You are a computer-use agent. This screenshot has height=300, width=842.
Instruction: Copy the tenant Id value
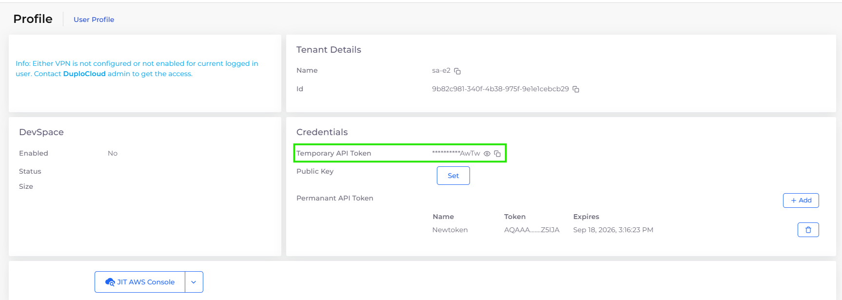pyautogui.click(x=576, y=89)
